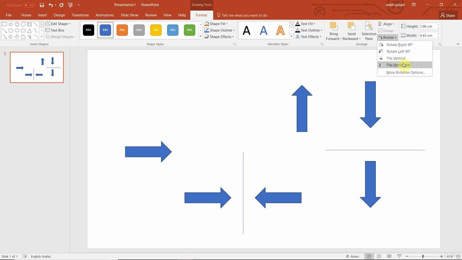Viewport: 462px width, 260px height.
Task: Select the down arrow shape in gallery
Action: [x=17, y=36]
